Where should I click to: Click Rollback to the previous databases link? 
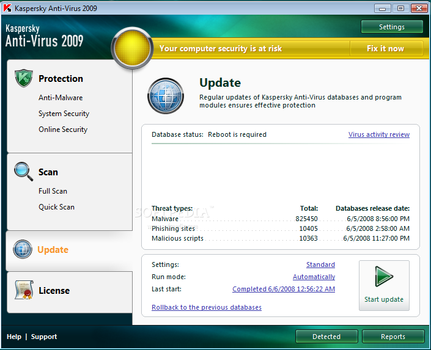[207, 307]
